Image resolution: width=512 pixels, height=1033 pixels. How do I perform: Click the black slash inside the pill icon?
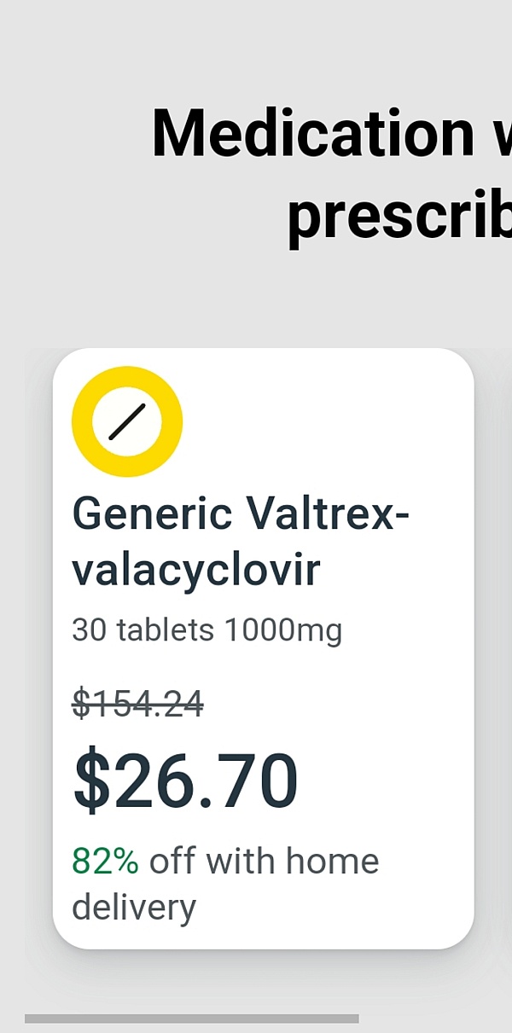click(128, 421)
